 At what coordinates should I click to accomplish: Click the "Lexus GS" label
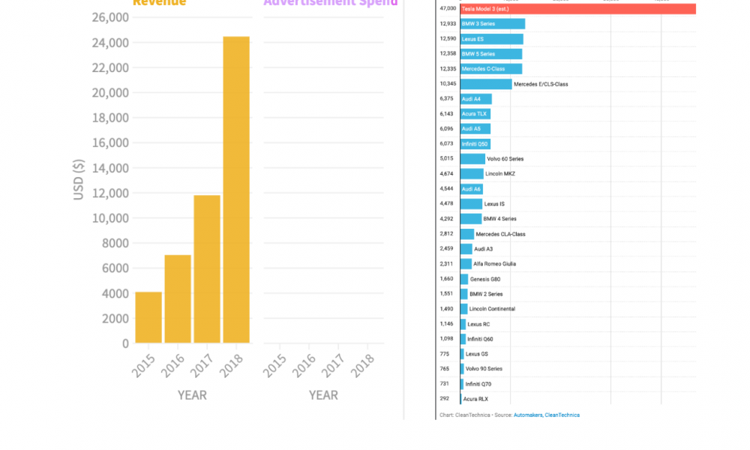(477, 354)
